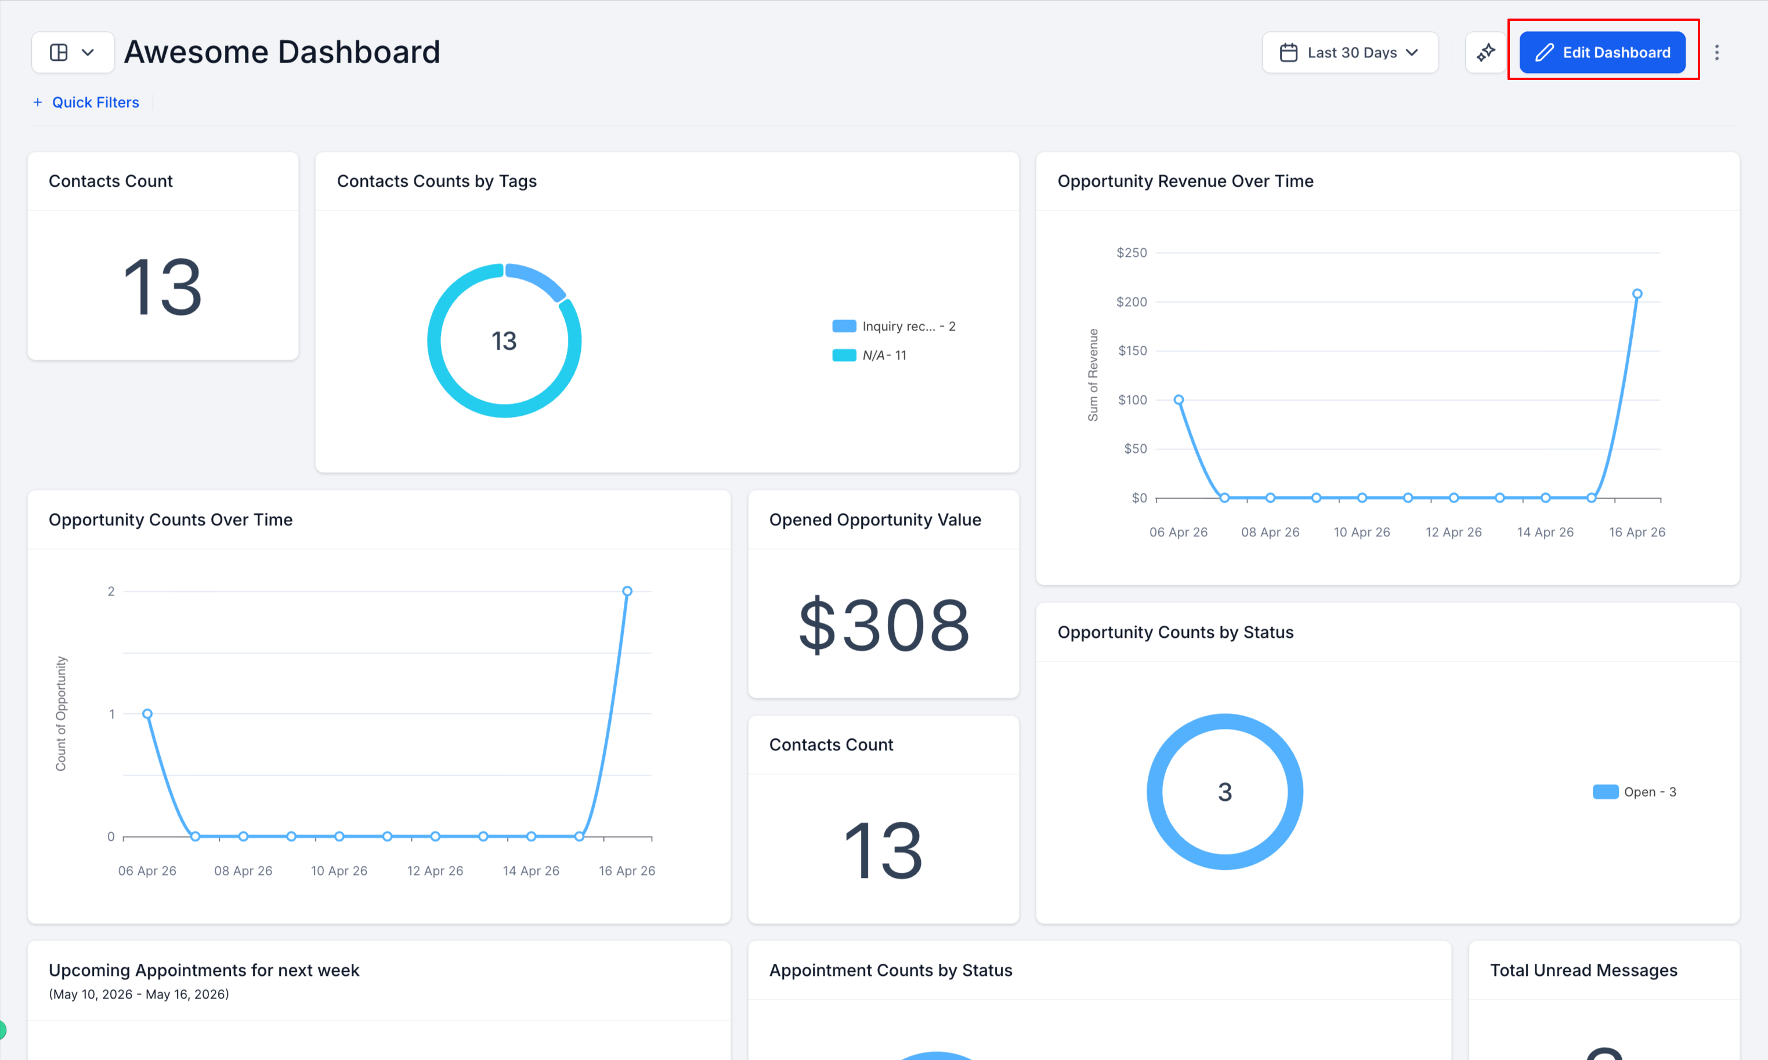The width and height of the screenshot is (1768, 1060).
Task: Click the 06 Apr 26 $100 point in revenue chart
Action: (x=1178, y=400)
